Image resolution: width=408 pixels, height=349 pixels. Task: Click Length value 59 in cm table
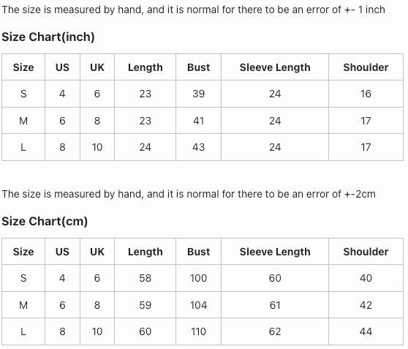146,305
